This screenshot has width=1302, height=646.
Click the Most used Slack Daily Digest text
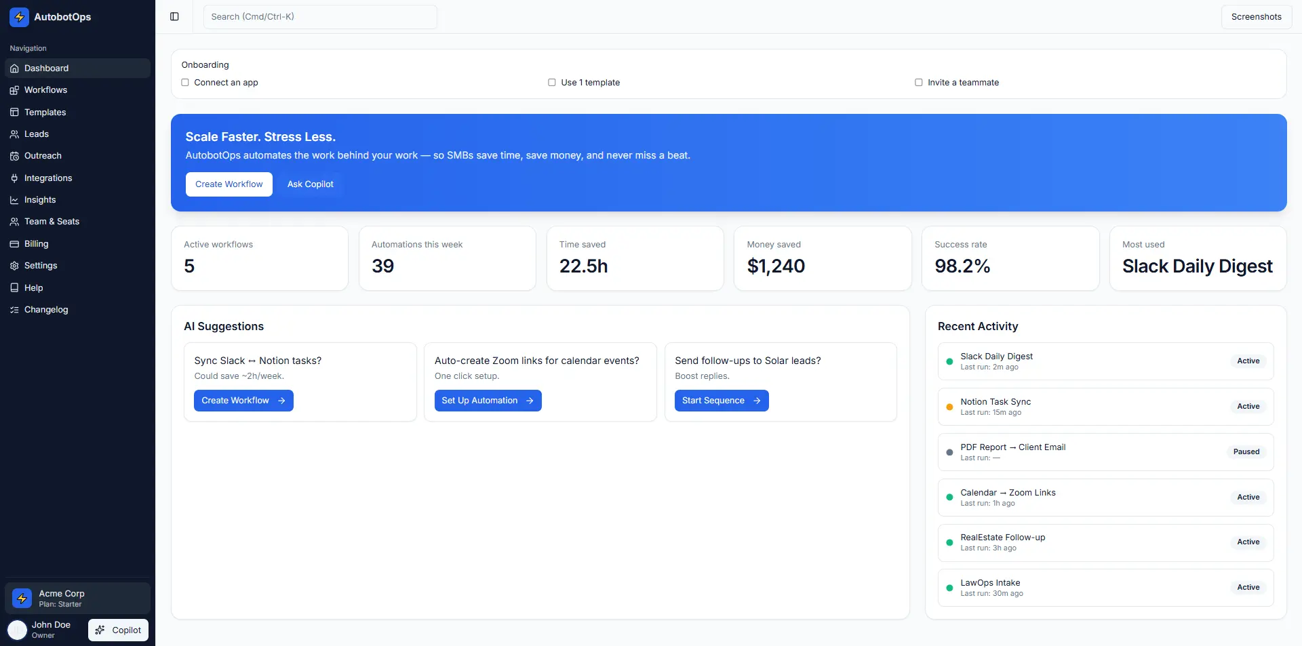coord(1198,266)
